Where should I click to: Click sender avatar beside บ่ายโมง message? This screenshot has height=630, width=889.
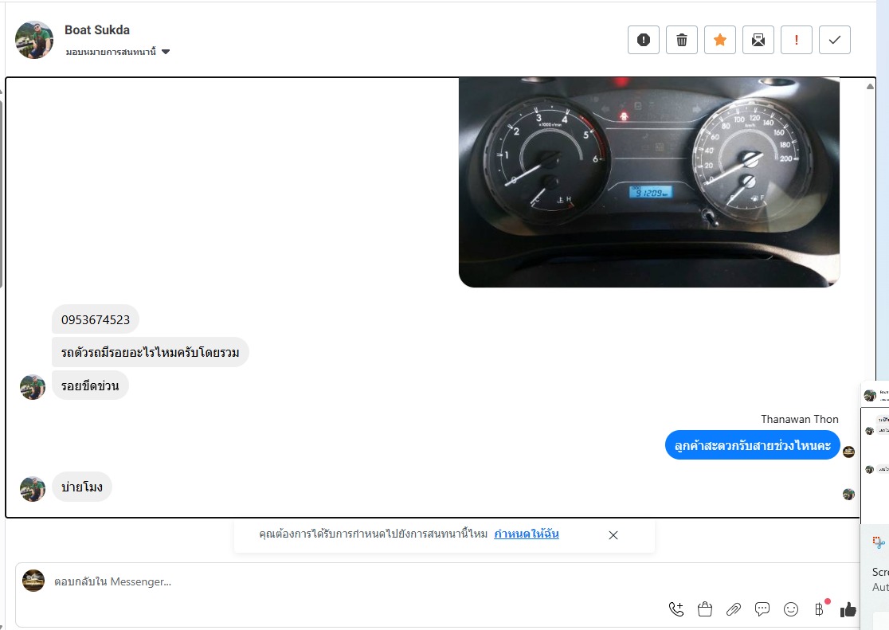(33, 489)
